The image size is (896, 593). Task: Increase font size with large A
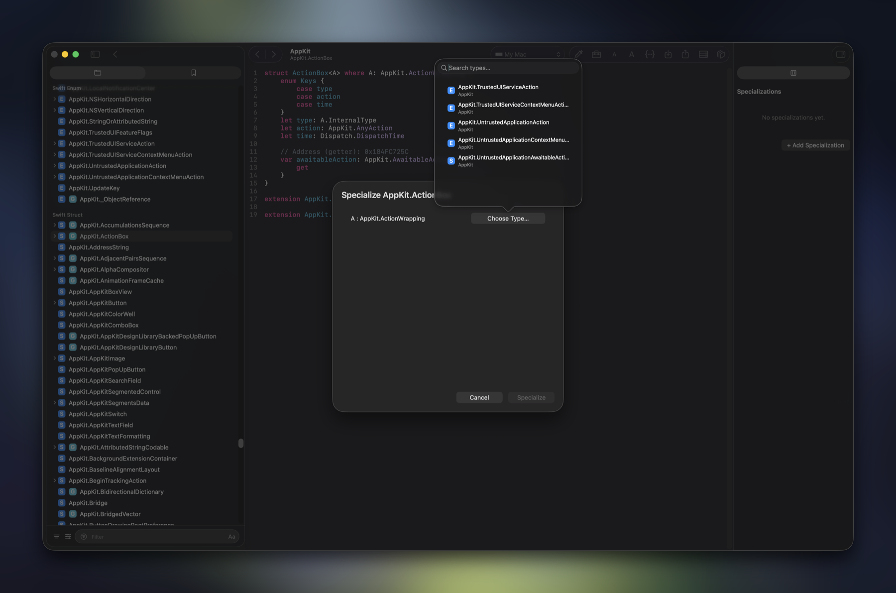632,54
